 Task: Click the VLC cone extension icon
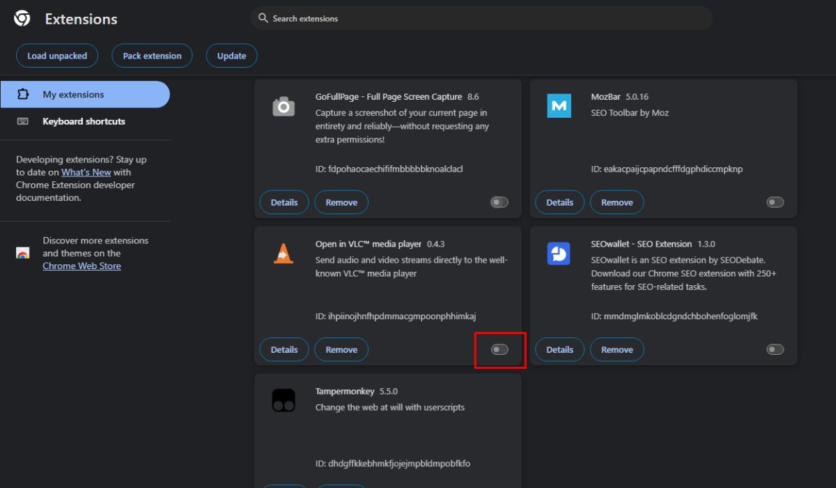click(284, 253)
